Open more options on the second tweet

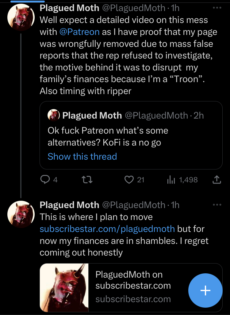point(217,205)
